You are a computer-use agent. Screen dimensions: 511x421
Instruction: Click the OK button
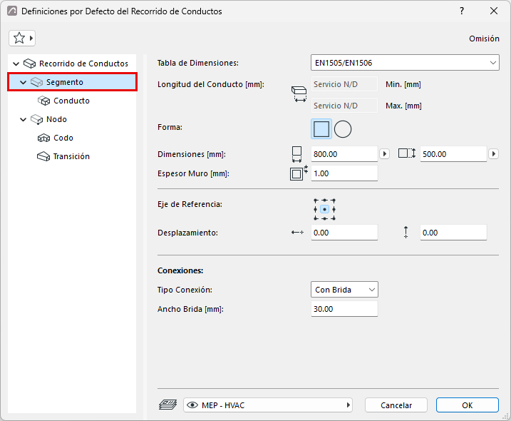[468, 405]
